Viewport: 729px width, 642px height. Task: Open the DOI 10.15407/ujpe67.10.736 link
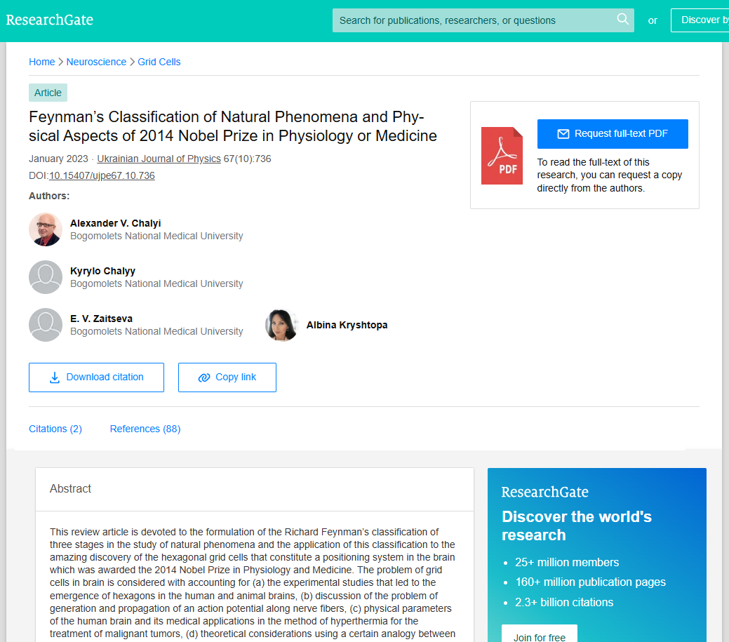tap(102, 175)
